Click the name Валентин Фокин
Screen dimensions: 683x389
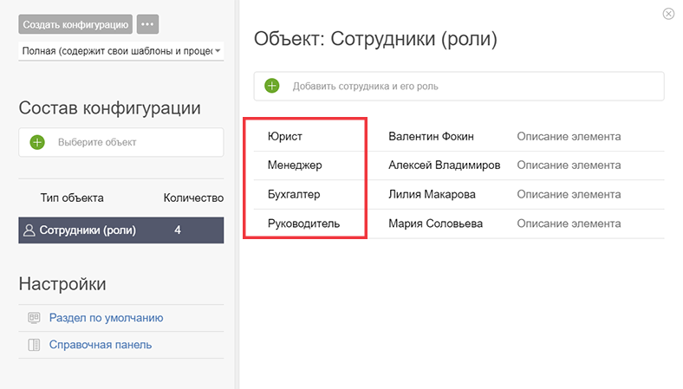[x=431, y=136]
